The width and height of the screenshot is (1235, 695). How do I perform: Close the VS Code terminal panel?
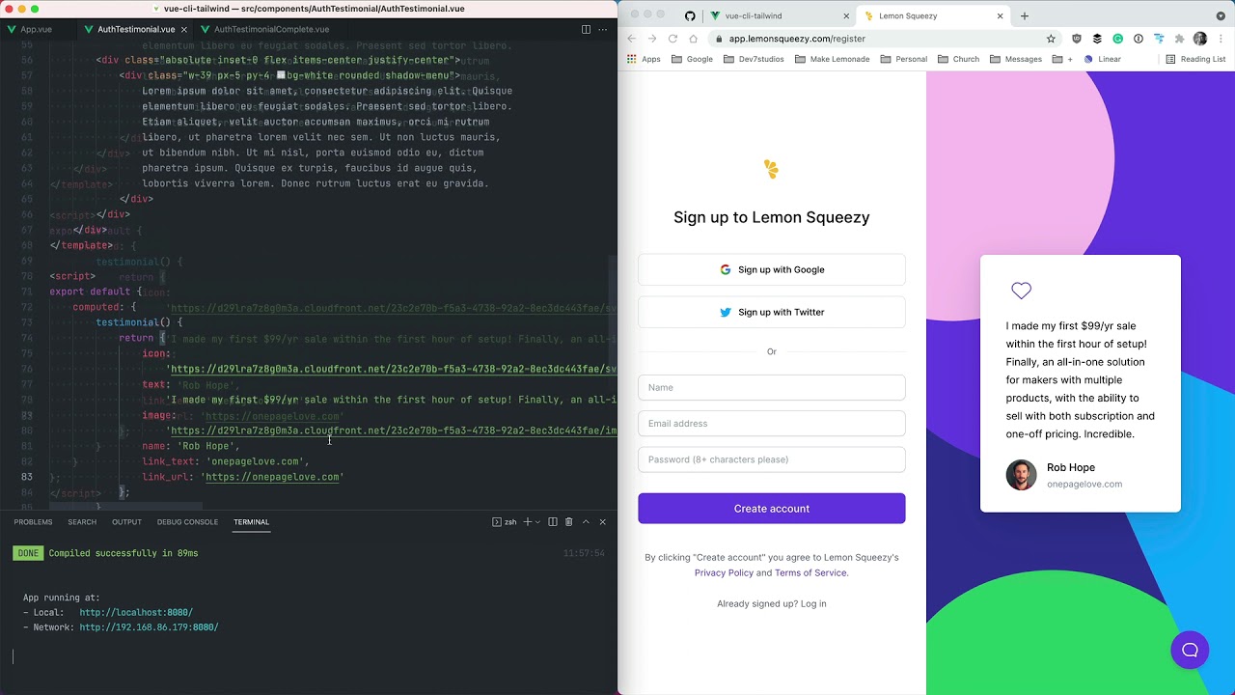click(603, 522)
